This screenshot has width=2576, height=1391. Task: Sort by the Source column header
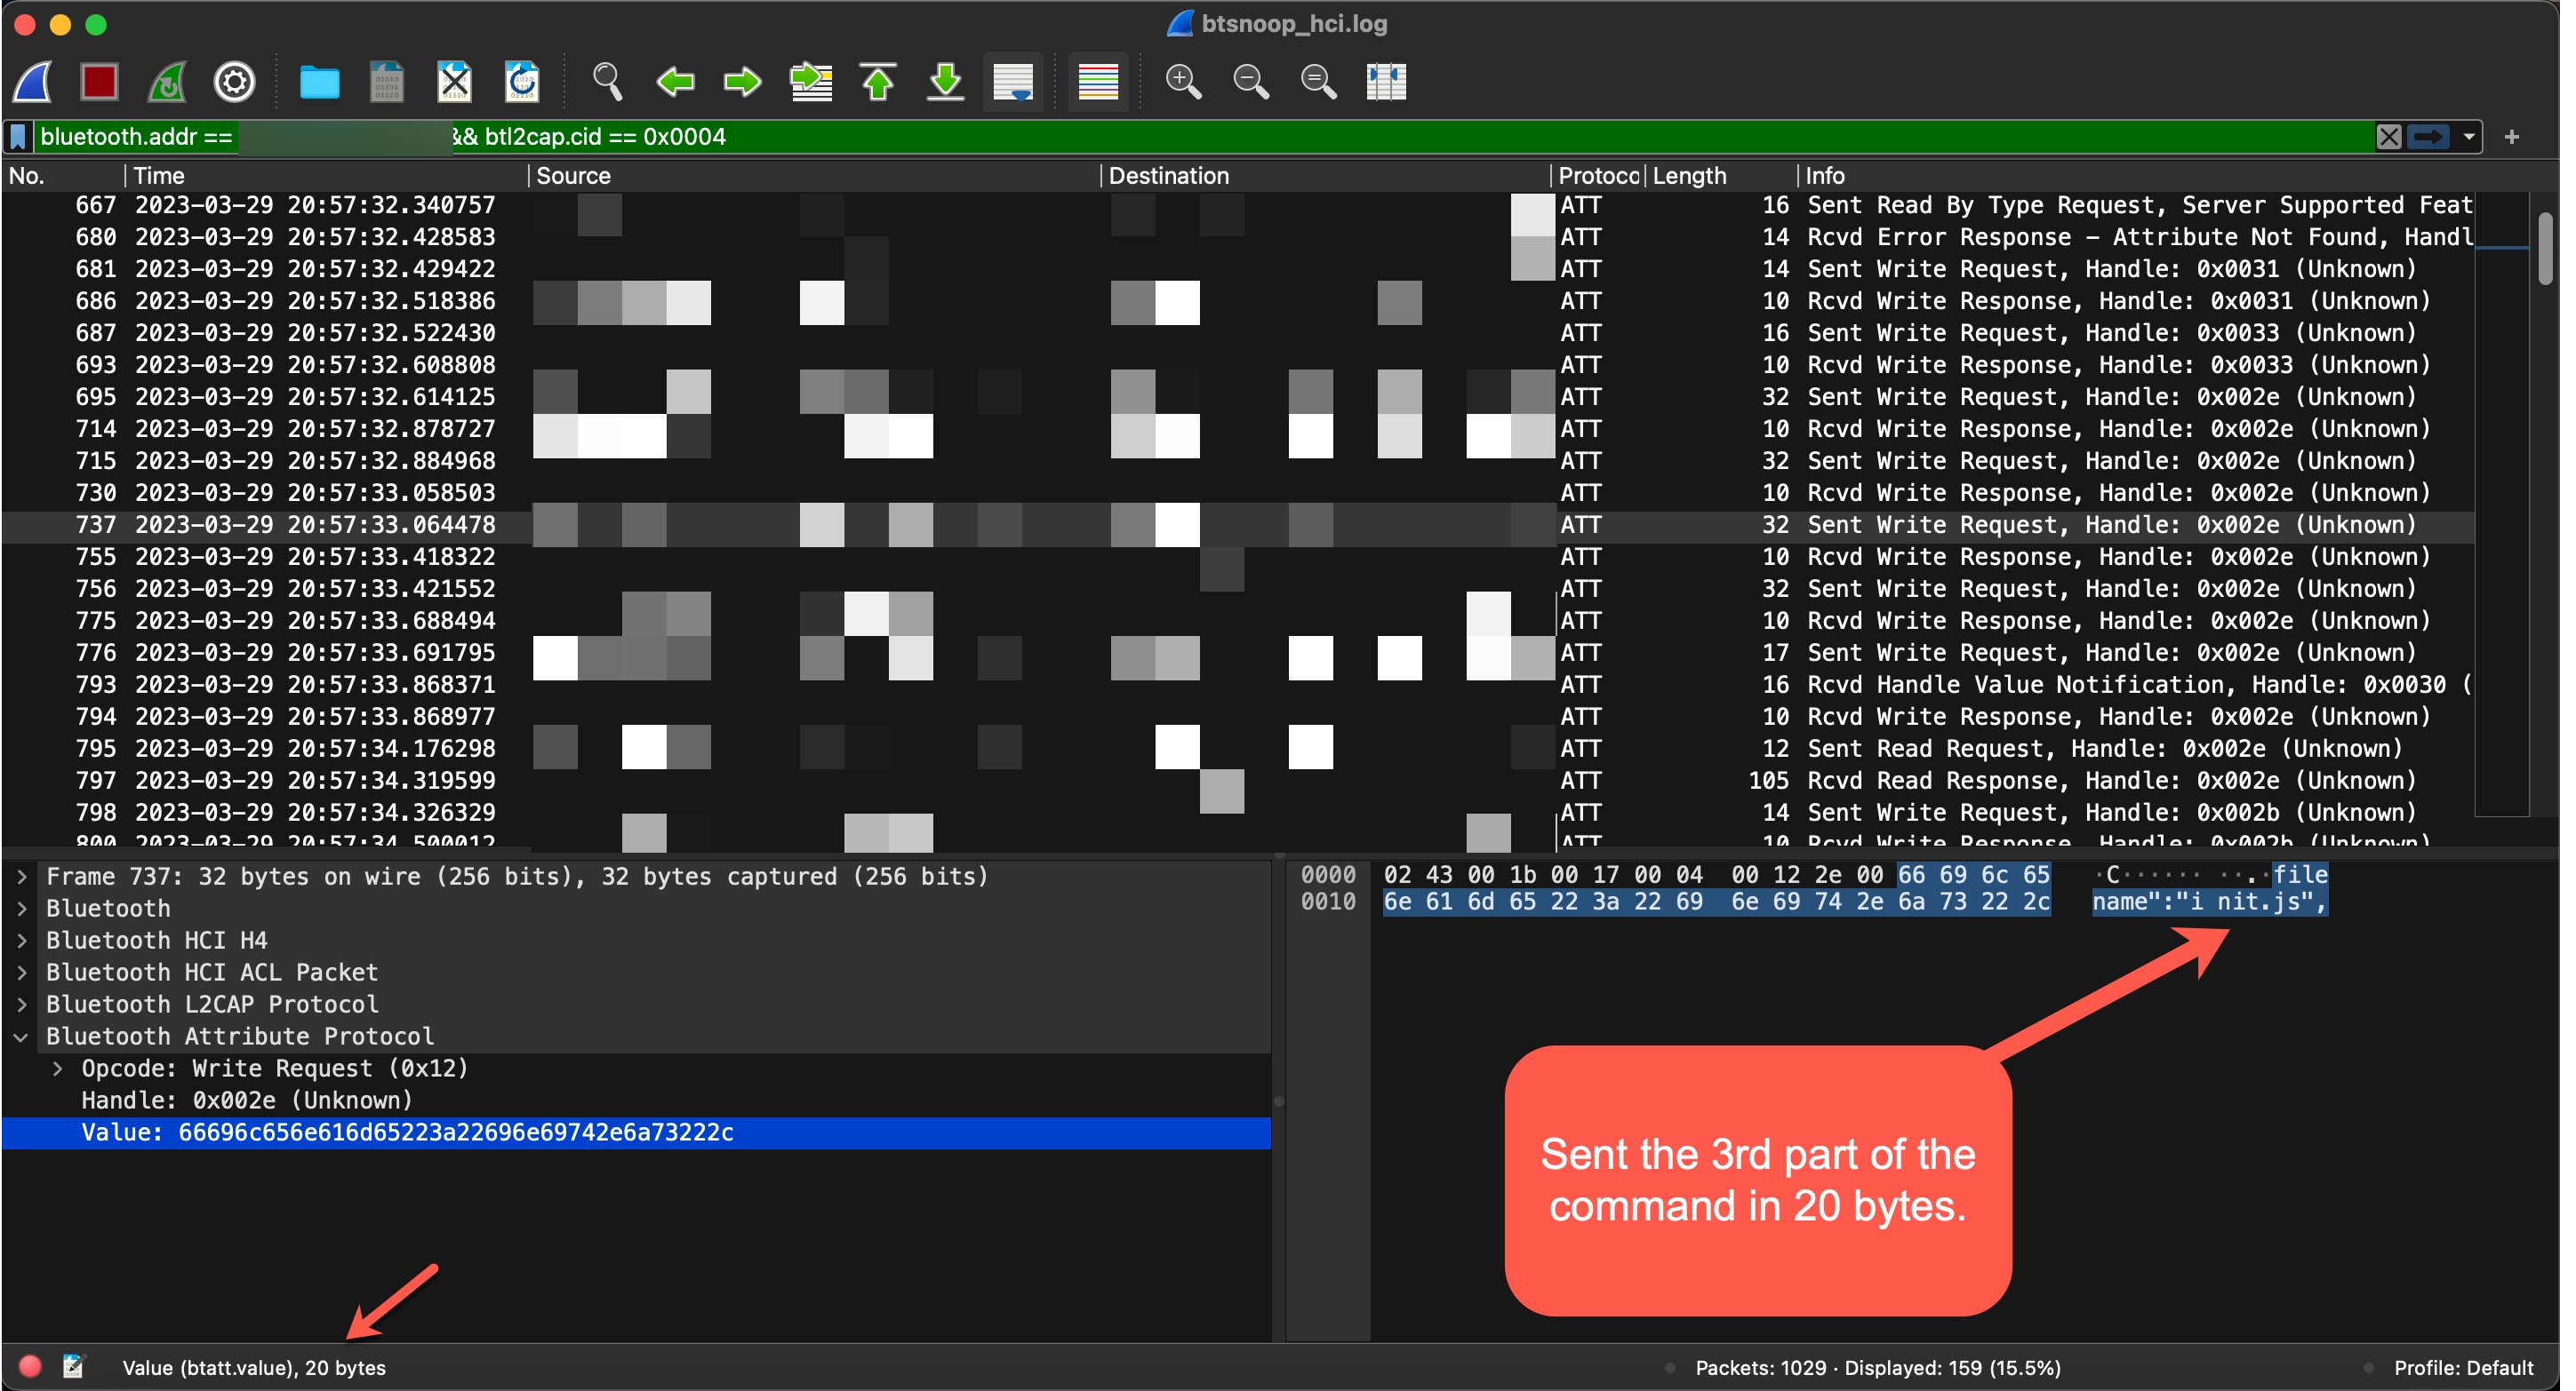tap(814, 176)
